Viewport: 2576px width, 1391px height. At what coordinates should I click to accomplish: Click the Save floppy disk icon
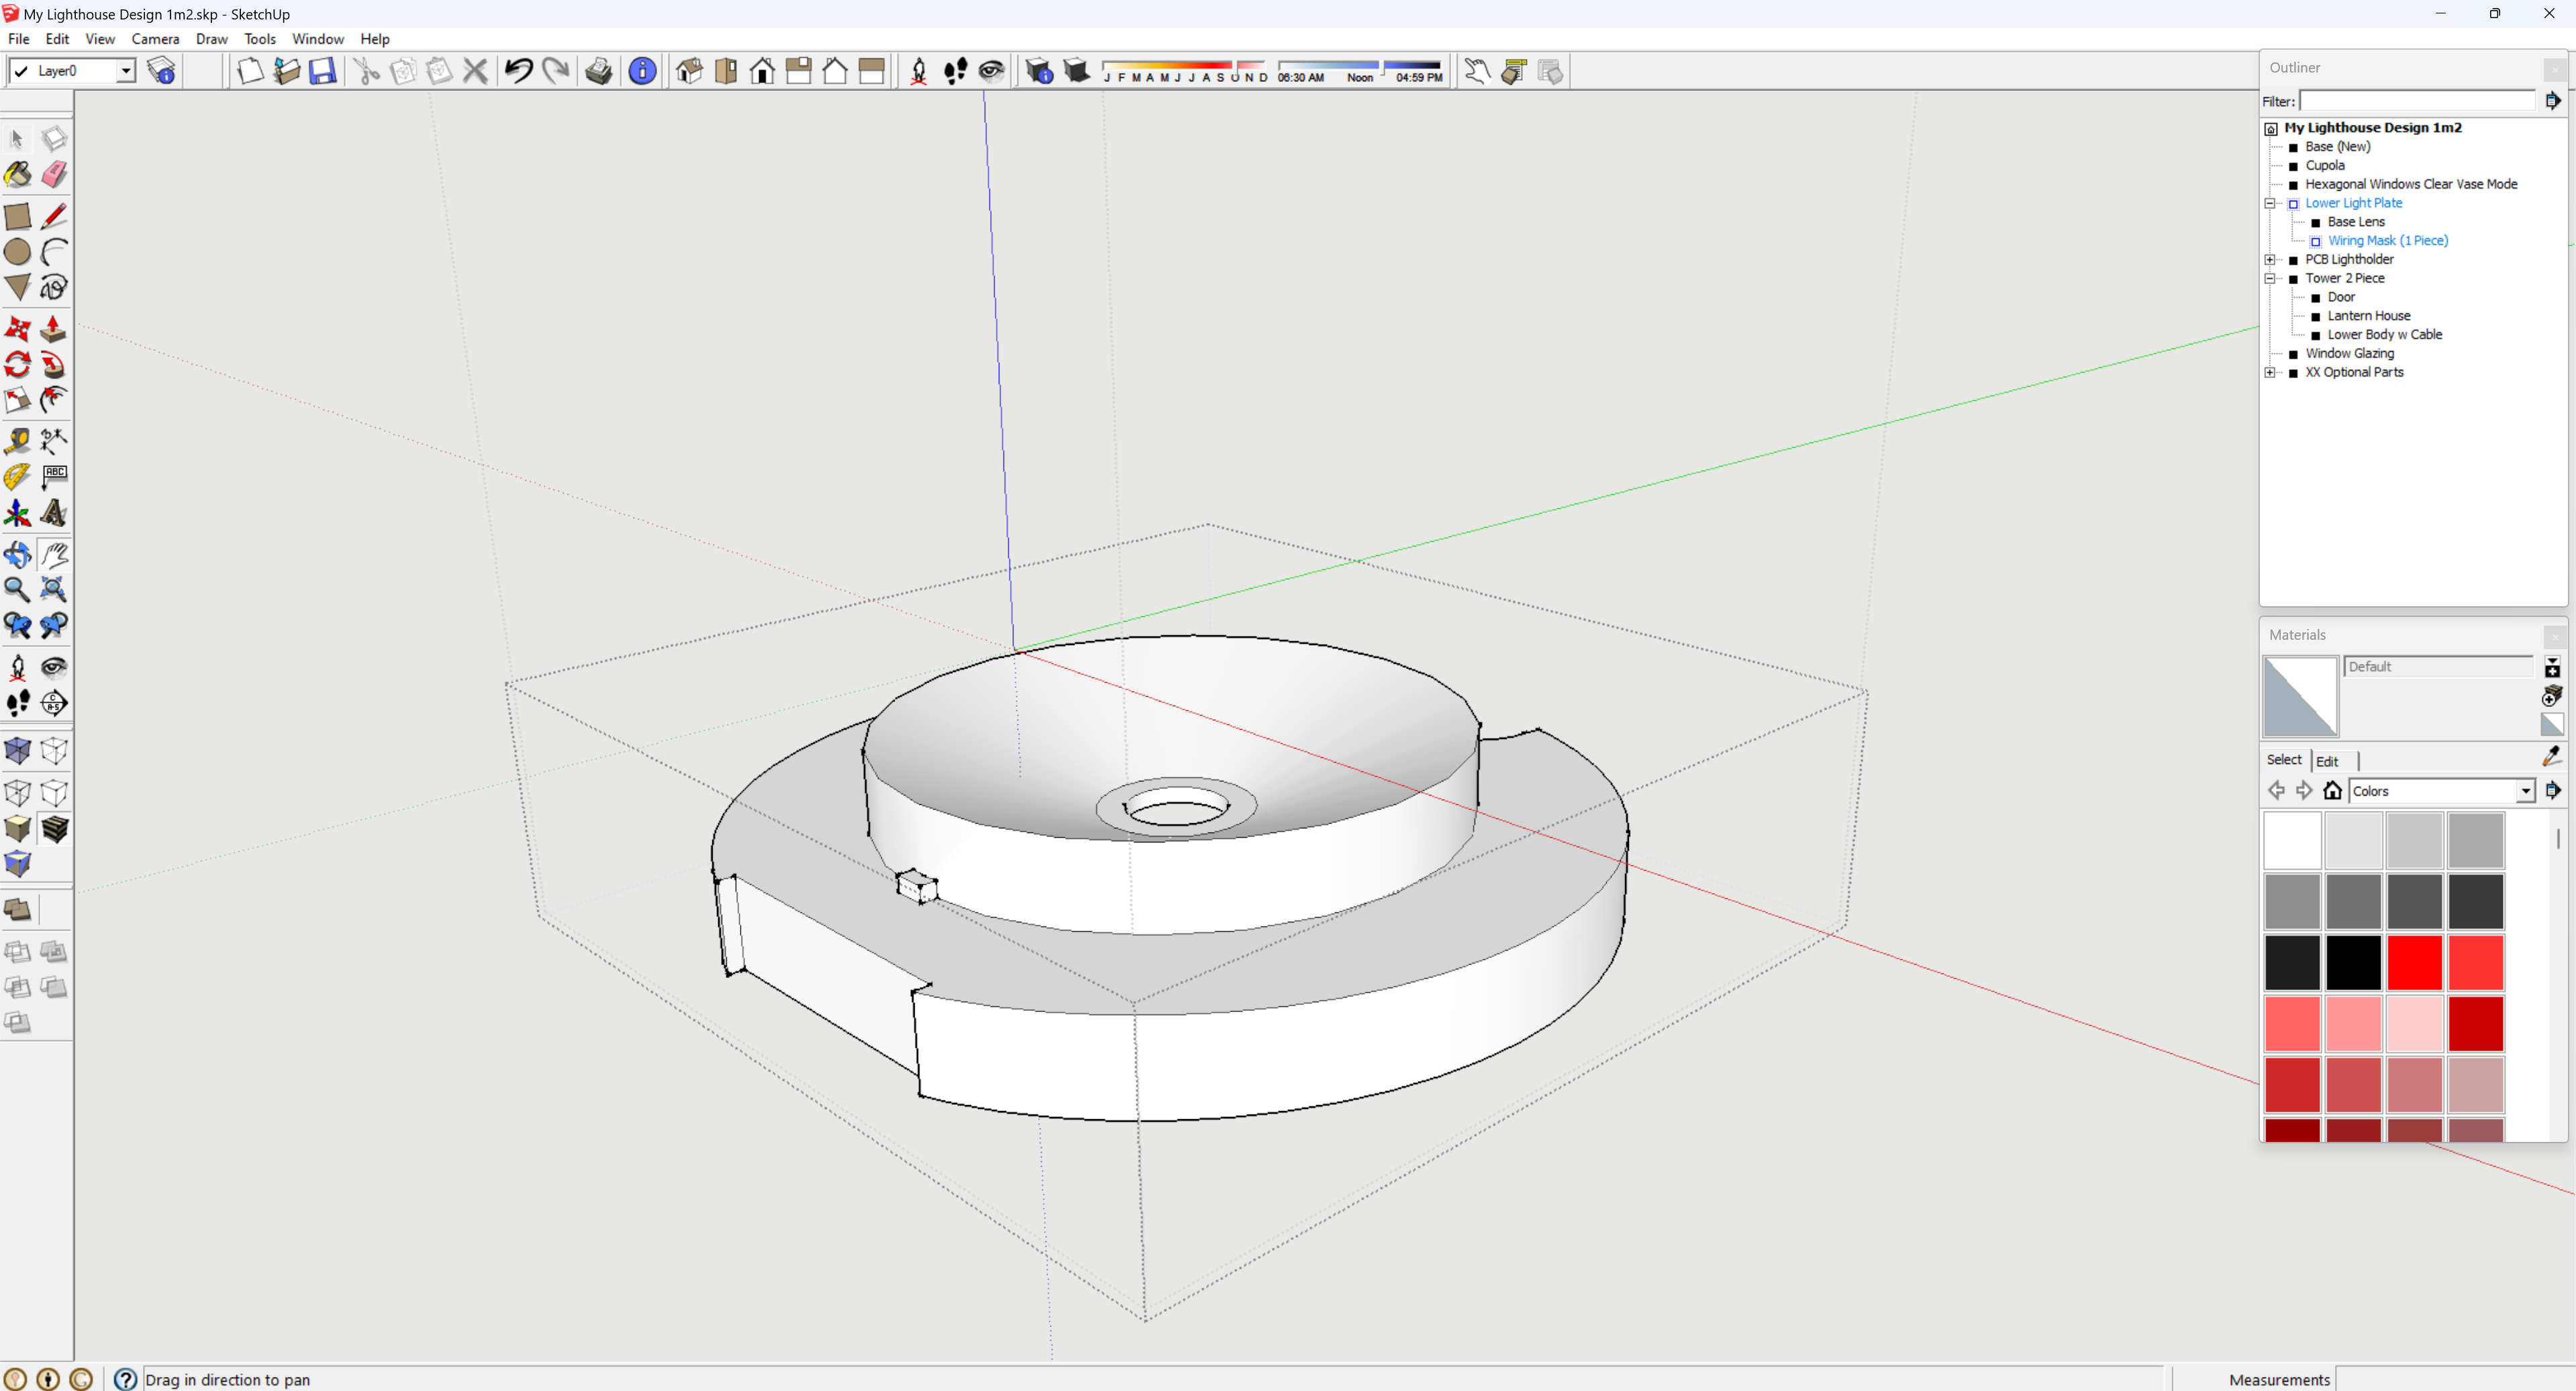(322, 71)
